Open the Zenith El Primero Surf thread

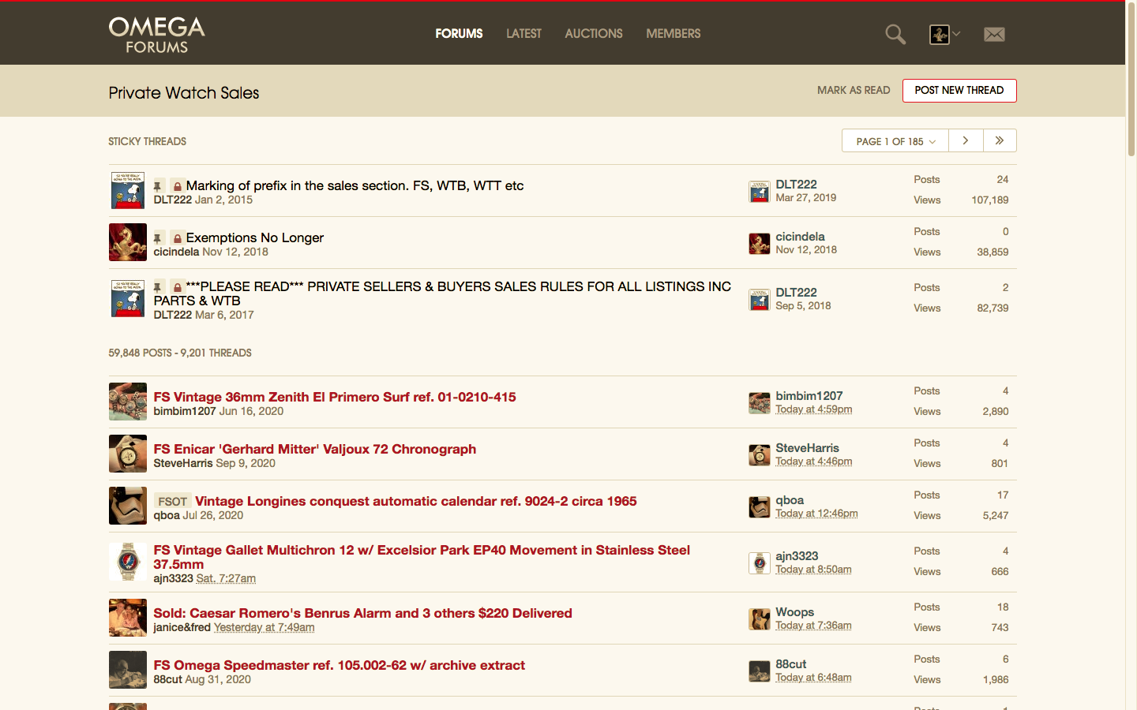point(335,397)
